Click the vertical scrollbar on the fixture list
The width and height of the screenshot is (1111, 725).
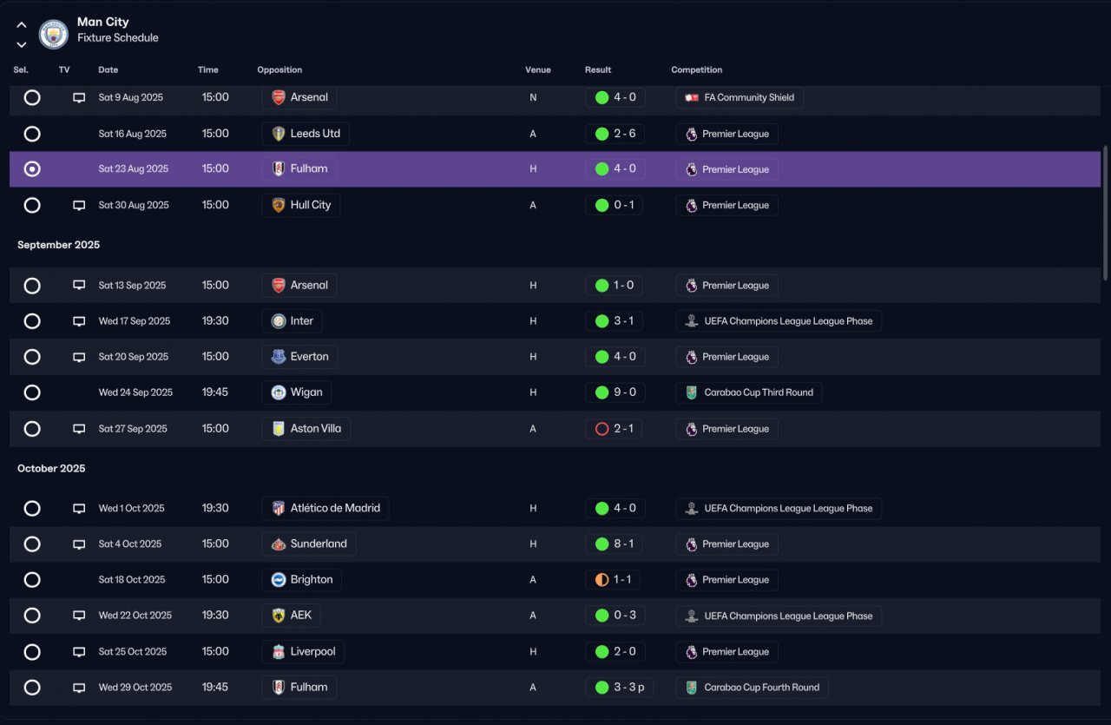point(1105,213)
